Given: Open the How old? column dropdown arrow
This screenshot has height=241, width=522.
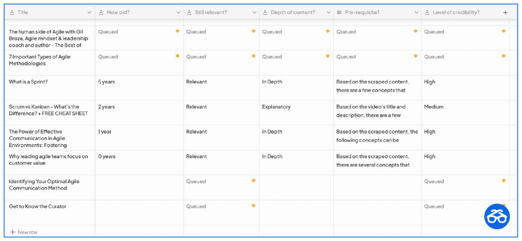Looking at the screenshot, I should 178,13.
